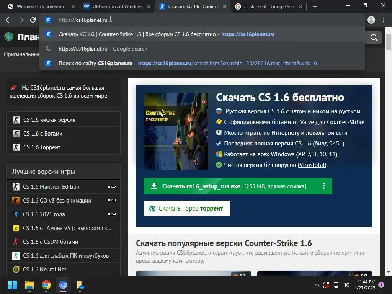Click the CS 1.6 Торрент icon

[x=16, y=147]
